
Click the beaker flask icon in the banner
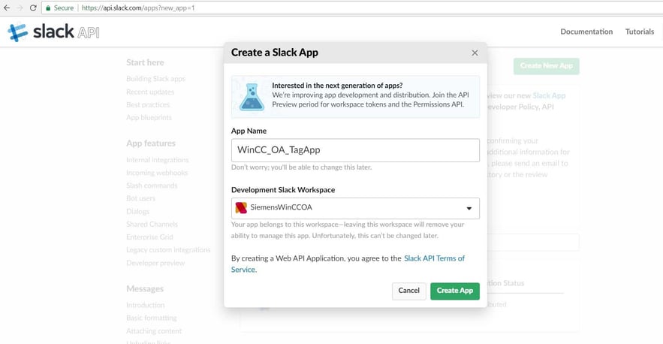coord(252,97)
